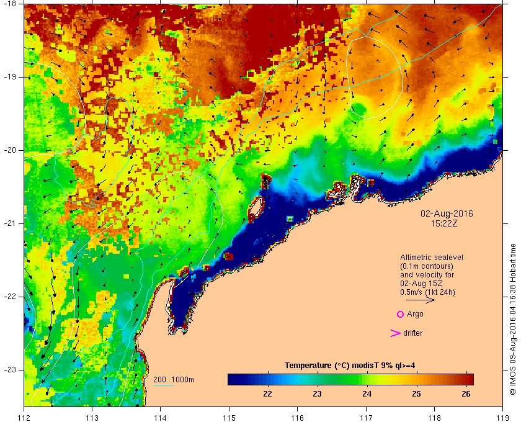The height and width of the screenshot is (422, 521).
Task: Click the time label 15:22Z
Action: coord(444,223)
